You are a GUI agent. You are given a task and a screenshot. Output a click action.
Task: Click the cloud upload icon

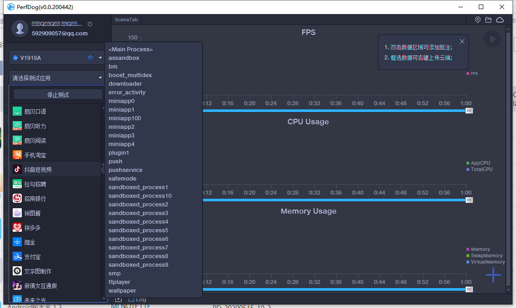click(500, 20)
